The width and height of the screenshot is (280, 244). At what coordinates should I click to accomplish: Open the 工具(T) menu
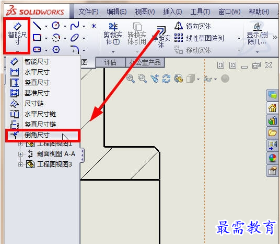pos(201,12)
